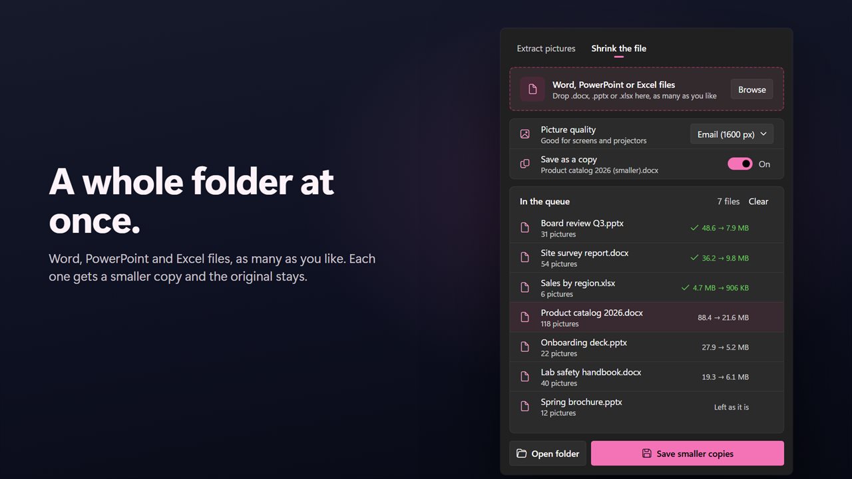The image size is (852, 479).
Task: Click the Good for screens and projectors description
Action: coord(594,140)
